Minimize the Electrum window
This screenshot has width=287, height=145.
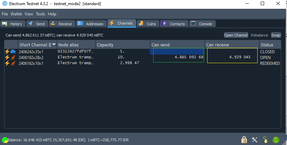click(x=247, y=3)
